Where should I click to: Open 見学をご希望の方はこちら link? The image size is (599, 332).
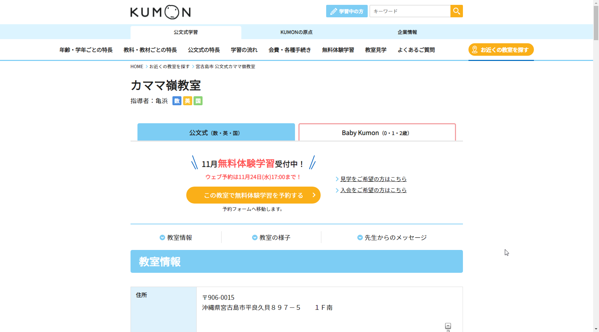(x=373, y=179)
